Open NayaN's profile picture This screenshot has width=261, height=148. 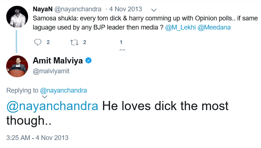(x=17, y=17)
